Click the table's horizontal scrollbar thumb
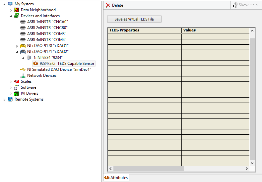Screen dimensions: 262x182 [149, 169]
